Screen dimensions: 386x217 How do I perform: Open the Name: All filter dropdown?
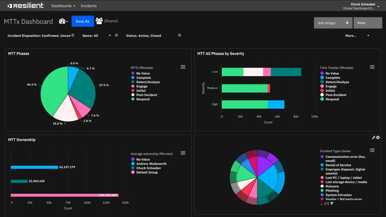[x=110, y=35]
